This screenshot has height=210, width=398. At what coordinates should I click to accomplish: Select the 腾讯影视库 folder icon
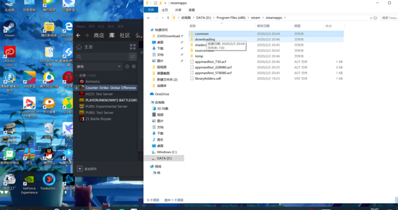click(x=49, y=29)
